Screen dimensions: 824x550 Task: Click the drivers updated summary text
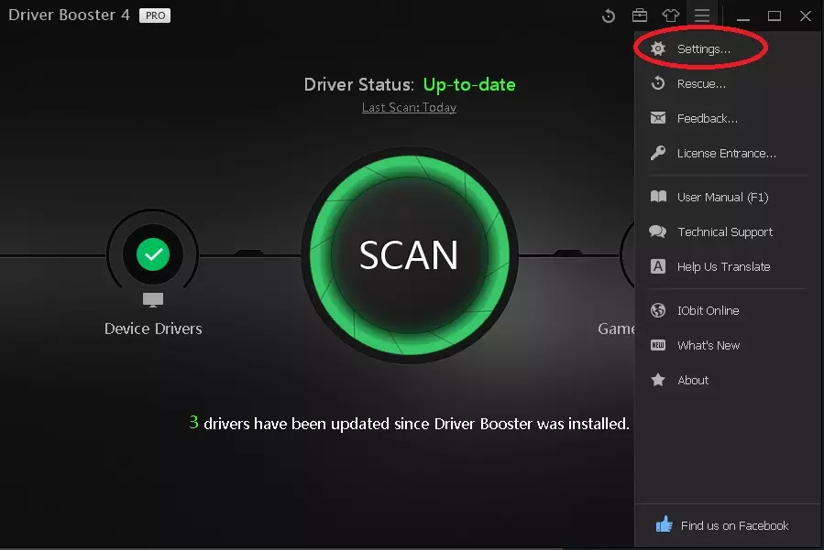click(410, 423)
